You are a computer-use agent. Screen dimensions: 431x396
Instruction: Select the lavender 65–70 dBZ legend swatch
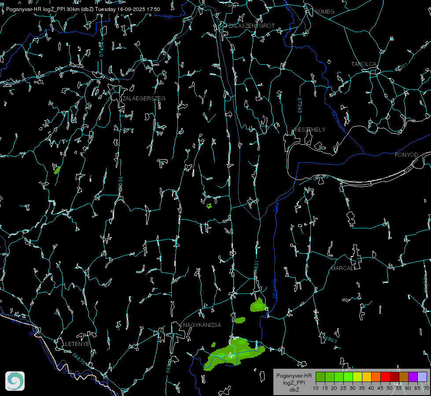(422, 377)
